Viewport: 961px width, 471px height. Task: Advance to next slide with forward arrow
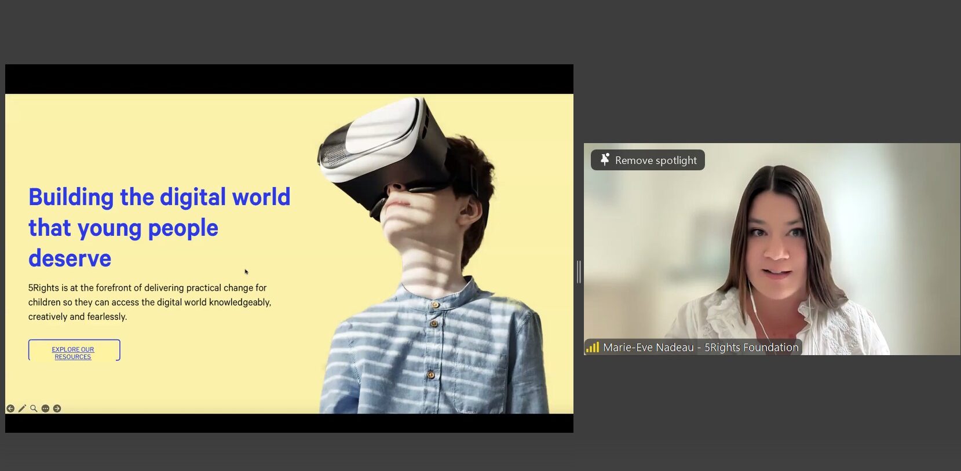coord(57,408)
